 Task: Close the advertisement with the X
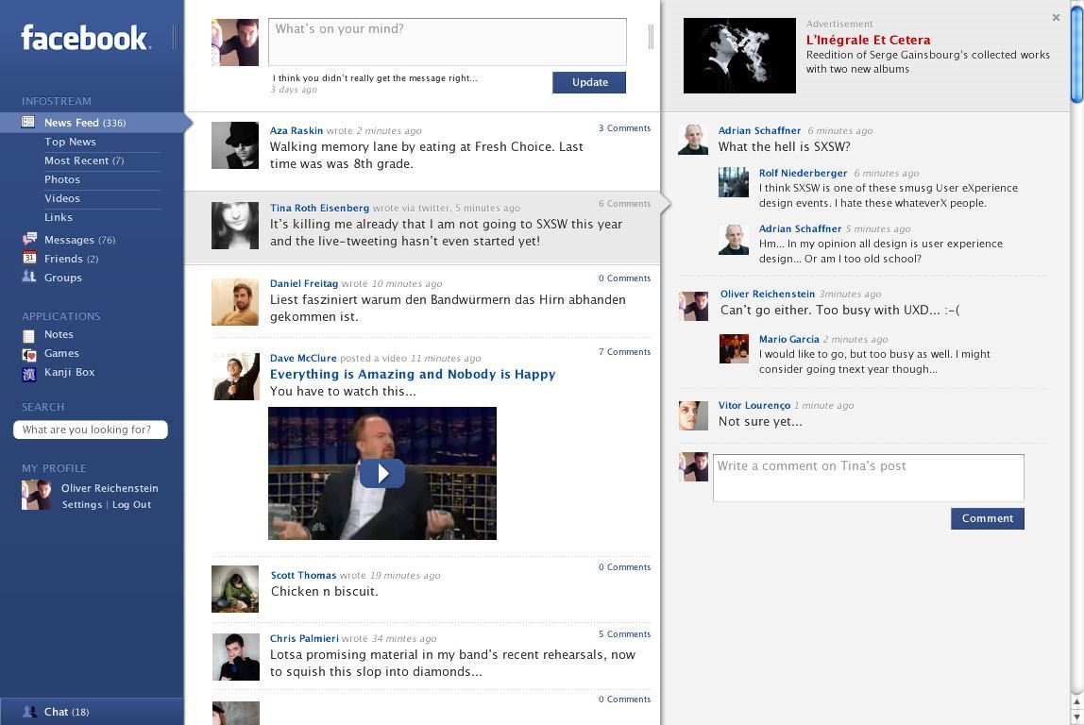tap(1056, 17)
